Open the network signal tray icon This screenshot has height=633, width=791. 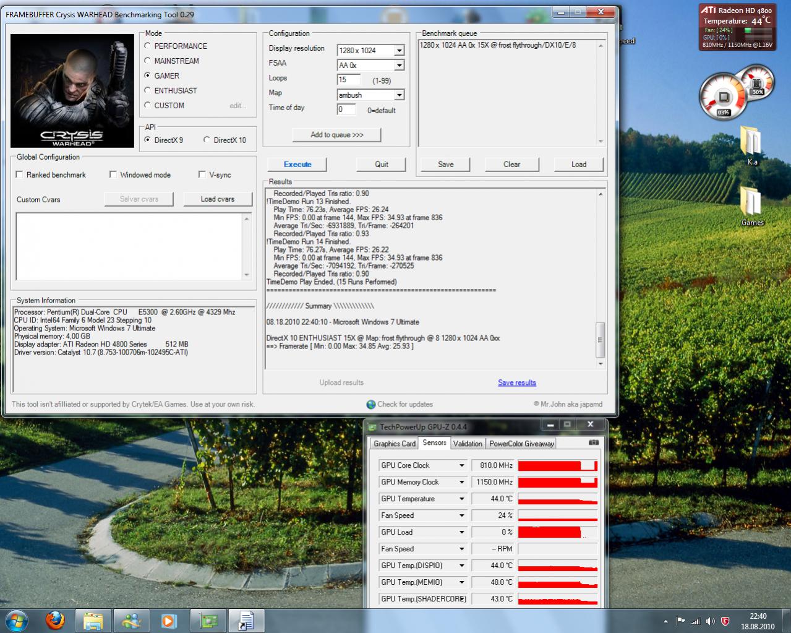point(695,621)
